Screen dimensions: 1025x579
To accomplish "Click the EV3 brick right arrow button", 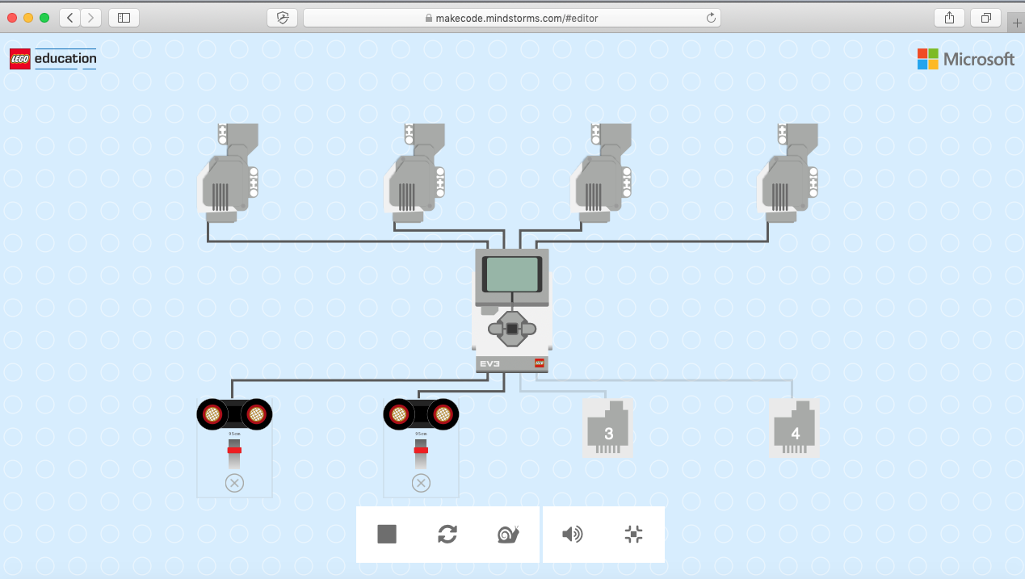I will (x=529, y=329).
